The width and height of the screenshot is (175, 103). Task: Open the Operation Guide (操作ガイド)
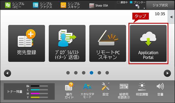pyautogui.click(x=69, y=91)
